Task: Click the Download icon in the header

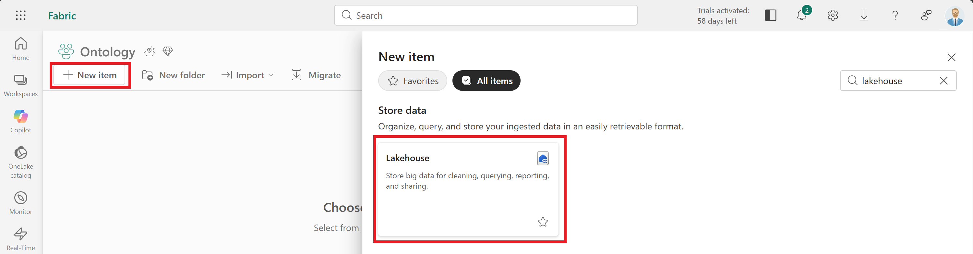Action: pyautogui.click(x=864, y=16)
